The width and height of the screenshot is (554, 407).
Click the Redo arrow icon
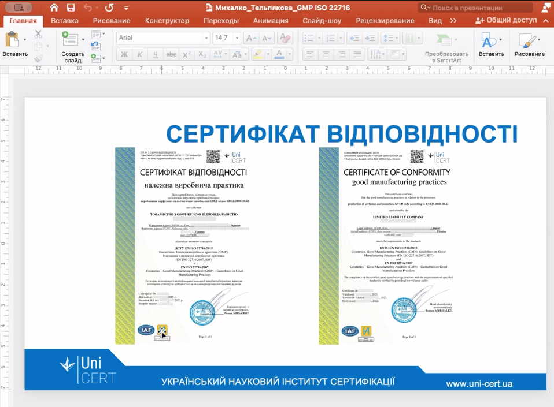[109, 8]
